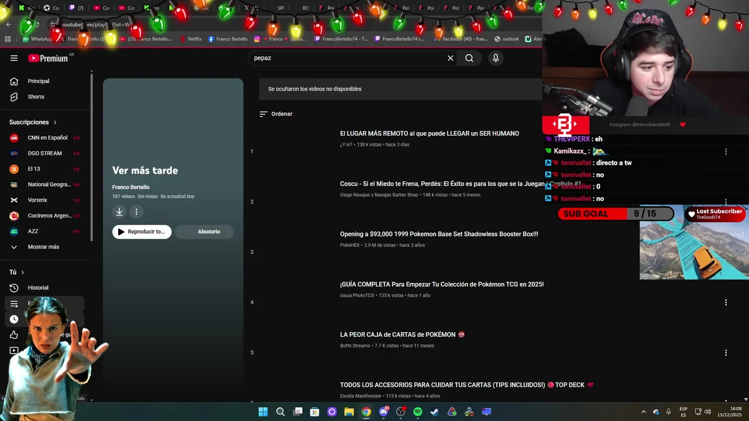Image resolution: width=749 pixels, height=421 pixels.
Task: Start voice search with the microphone icon
Action: click(x=496, y=58)
